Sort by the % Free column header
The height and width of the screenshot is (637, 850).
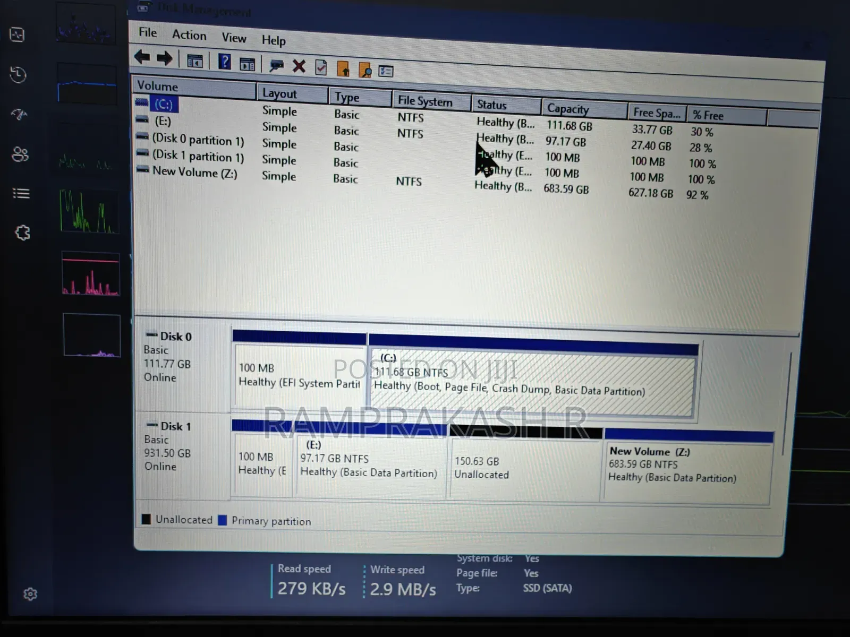tap(727, 115)
